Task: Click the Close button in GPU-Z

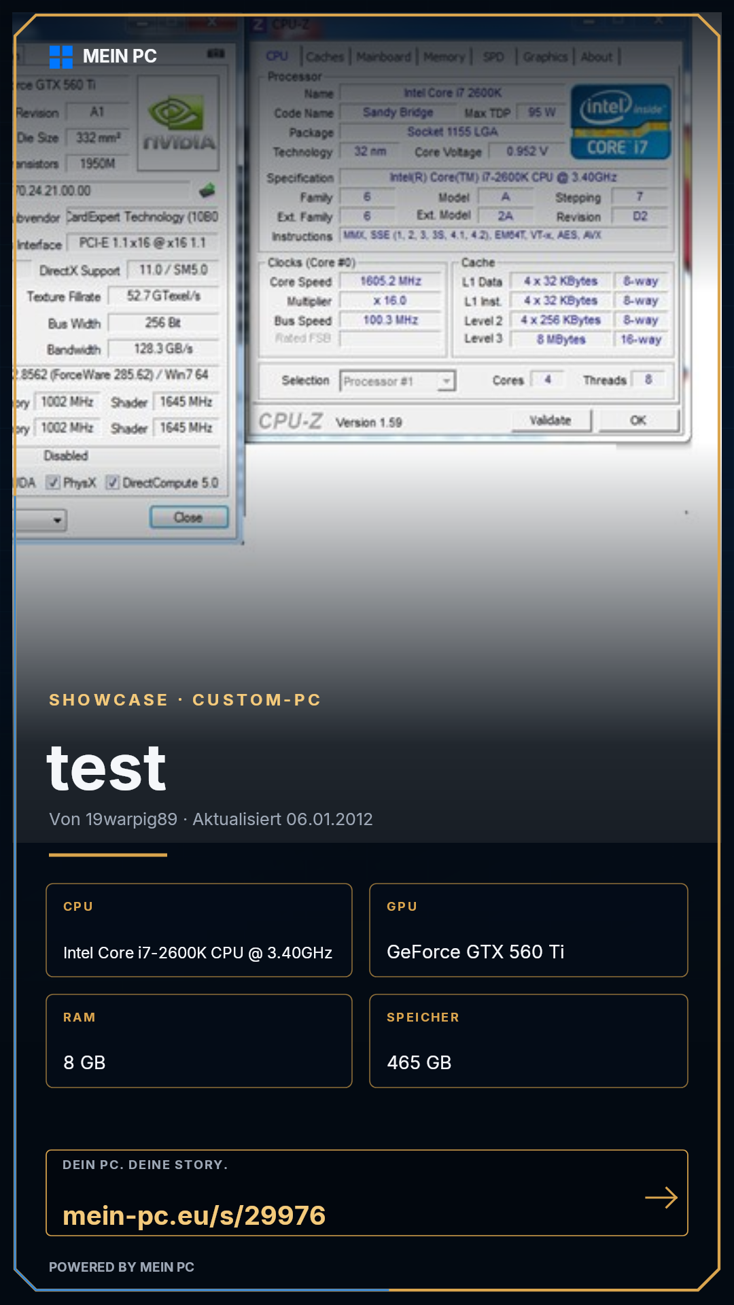Action: click(188, 517)
